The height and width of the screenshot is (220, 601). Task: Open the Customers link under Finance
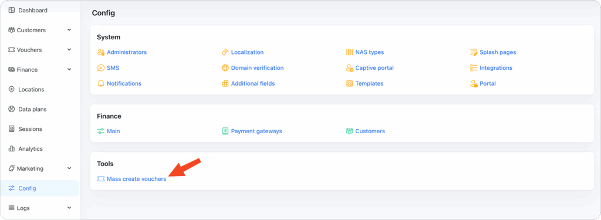(370, 131)
